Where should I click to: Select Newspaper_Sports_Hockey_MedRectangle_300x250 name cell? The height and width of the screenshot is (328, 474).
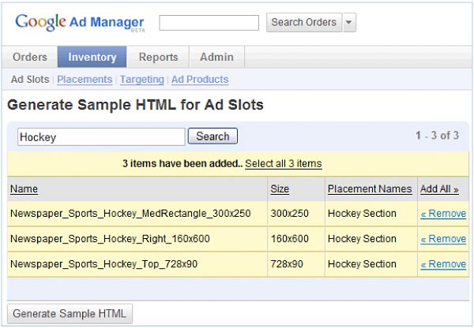(137, 214)
